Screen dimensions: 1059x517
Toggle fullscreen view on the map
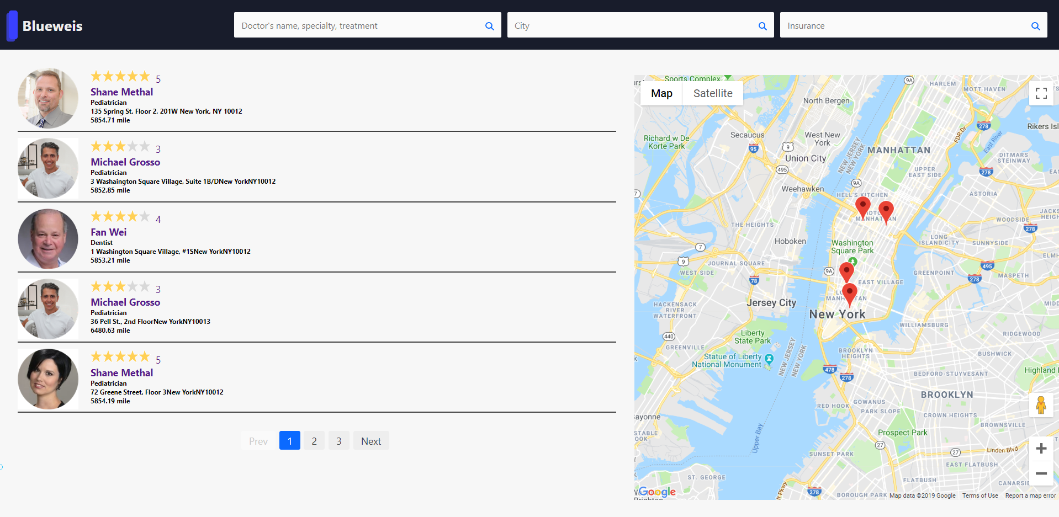(1041, 93)
